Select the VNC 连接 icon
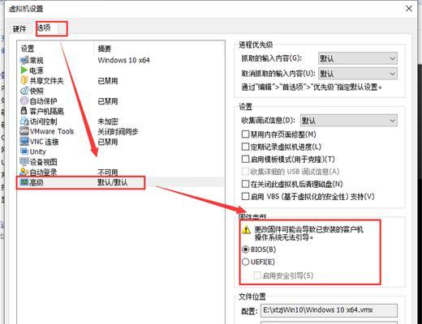The width and height of the screenshot is (422, 324). (24, 142)
